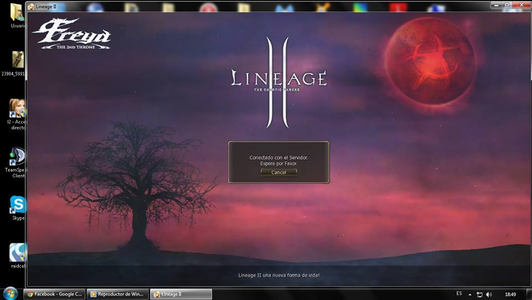
Task: Minimize the Lineage II window
Action: [x=495, y=5]
